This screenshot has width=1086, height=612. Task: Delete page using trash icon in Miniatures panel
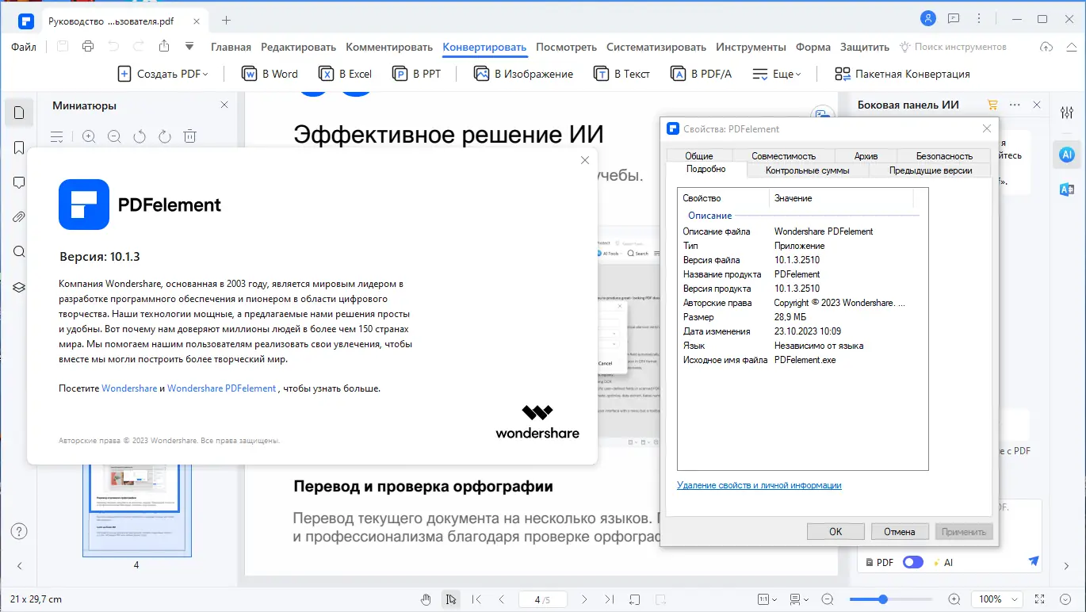pyautogui.click(x=190, y=136)
